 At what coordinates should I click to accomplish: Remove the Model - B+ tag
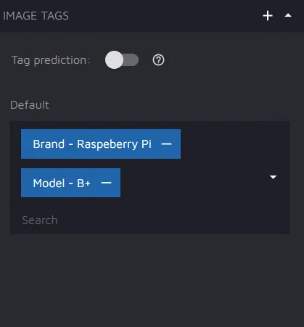tap(106, 183)
